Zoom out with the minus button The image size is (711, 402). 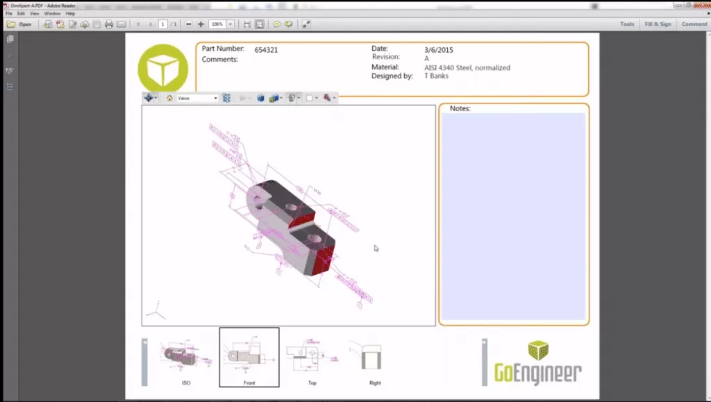click(189, 24)
